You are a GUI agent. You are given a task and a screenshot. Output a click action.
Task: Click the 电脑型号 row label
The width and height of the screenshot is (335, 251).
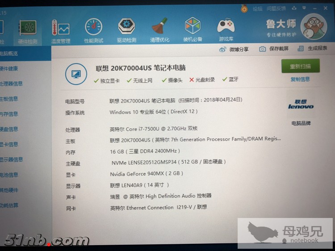click(x=75, y=101)
